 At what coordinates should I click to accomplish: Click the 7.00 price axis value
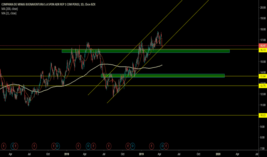pos(263,148)
